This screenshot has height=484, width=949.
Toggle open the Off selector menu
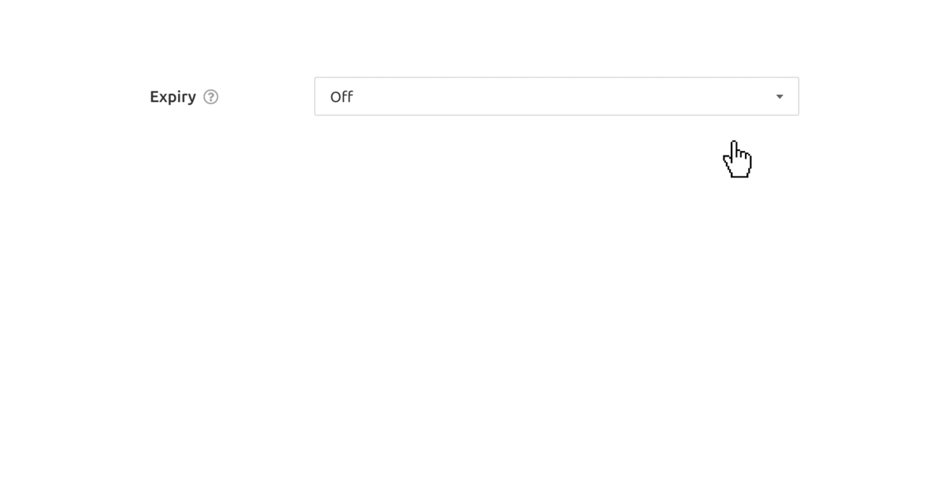pyautogui.click(x=557, y=96)
